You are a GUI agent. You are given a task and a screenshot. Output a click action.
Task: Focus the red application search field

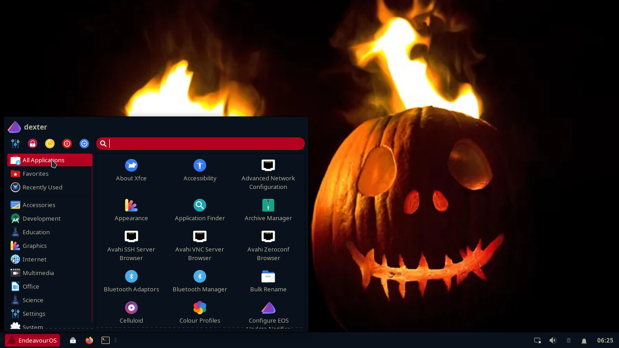pyautogui.click(x=204, y=144)
